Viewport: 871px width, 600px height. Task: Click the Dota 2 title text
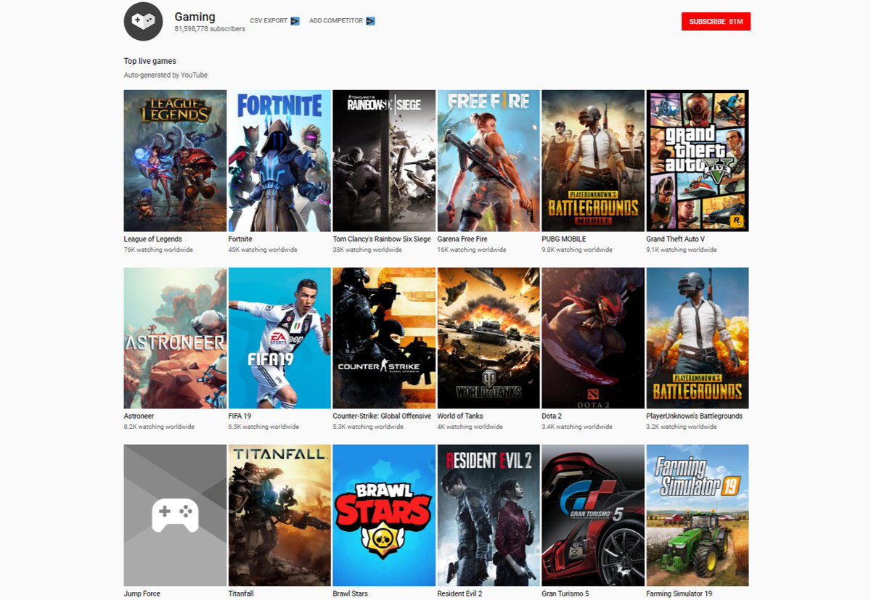552,416
